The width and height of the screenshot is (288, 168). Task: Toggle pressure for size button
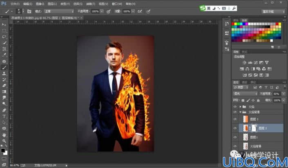pos(148,11)
